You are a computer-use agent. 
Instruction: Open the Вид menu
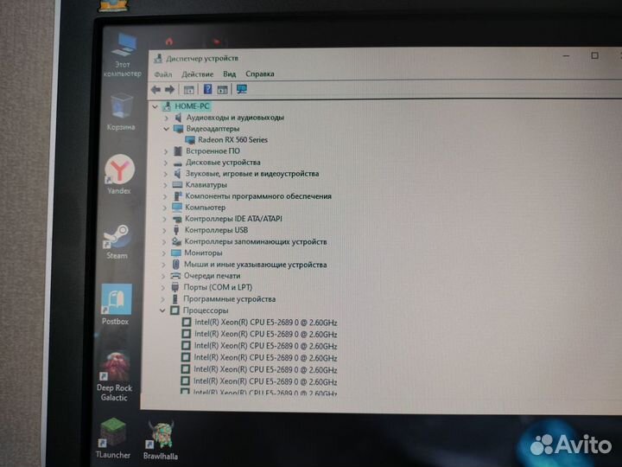tap(229, 74)
